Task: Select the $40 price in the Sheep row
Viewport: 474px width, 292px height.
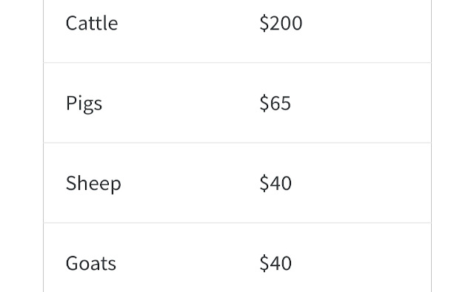Action: click(276, 183)
